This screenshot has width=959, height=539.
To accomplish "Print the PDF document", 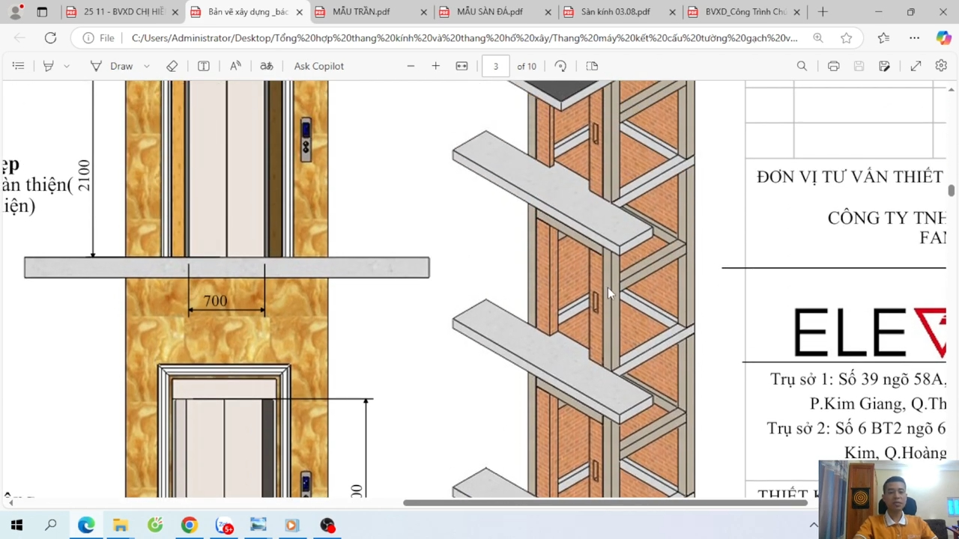I will click(833, 66).
